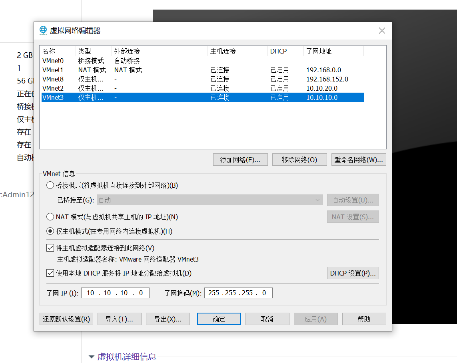Select the VMnet8 row
Screen dimensions: 457x363
(203, 79)
